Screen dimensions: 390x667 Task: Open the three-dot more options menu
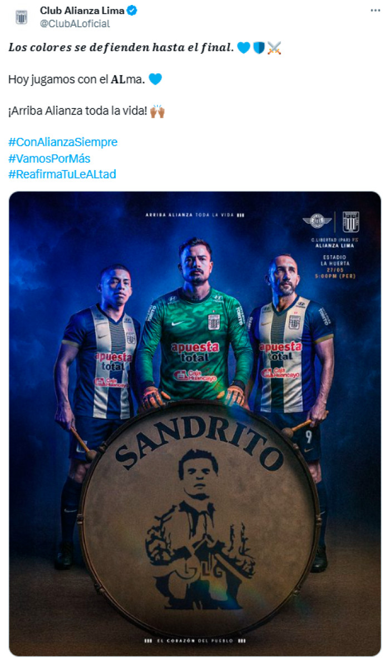(x=376, y=11)
